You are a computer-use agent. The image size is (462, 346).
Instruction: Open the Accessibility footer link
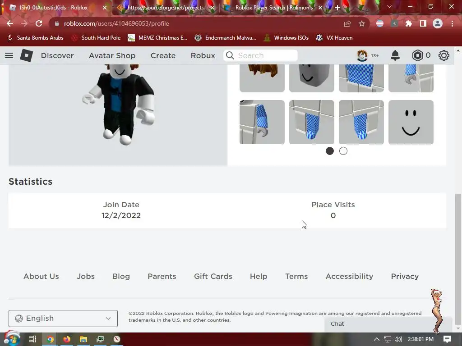[350, 276]
